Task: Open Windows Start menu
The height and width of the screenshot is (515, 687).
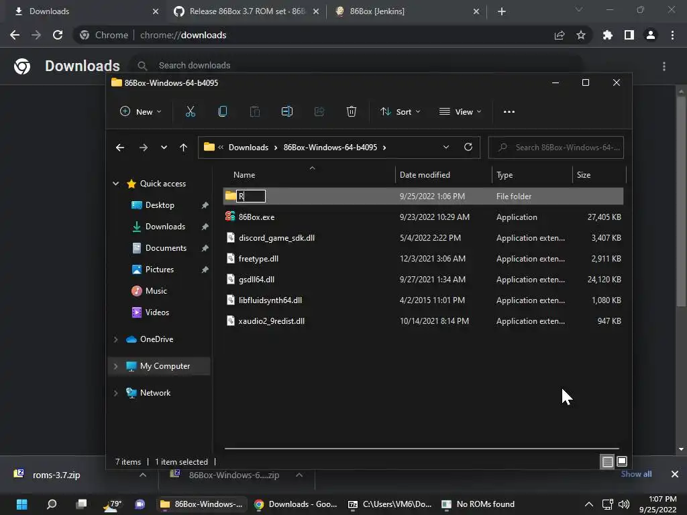Action: (x=21, y=504)
